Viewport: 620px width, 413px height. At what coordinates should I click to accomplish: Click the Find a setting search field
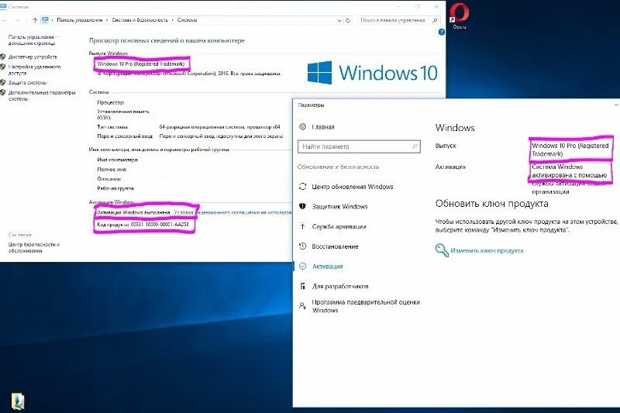click(359, 146)
